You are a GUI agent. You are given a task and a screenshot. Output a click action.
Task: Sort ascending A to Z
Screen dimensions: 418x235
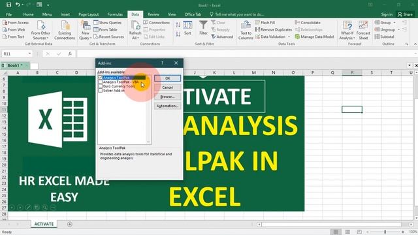point(178,25)
